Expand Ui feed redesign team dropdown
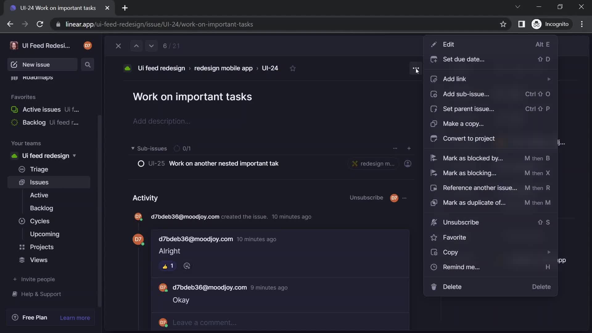592x333 pixels. click(x=74, y=156)
